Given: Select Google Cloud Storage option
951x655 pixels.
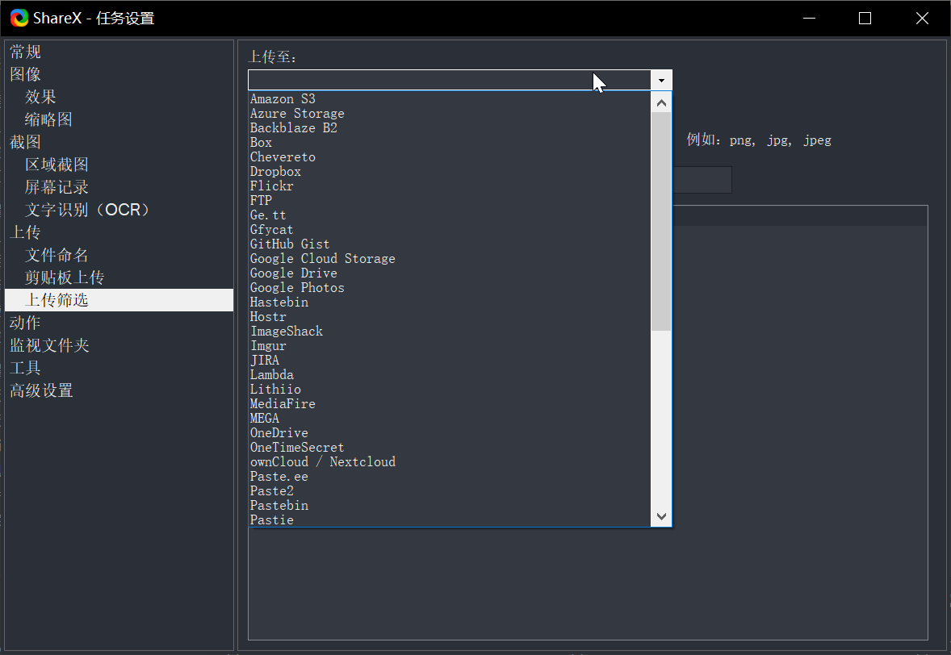Looking at the screenshot, I should tap(450, 259).
